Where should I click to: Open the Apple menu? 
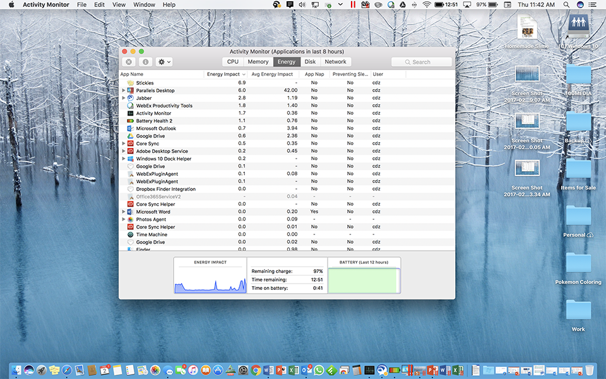pos(11,4)
